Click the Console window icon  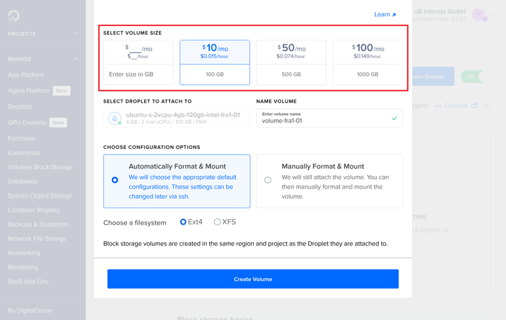point(474,105)
